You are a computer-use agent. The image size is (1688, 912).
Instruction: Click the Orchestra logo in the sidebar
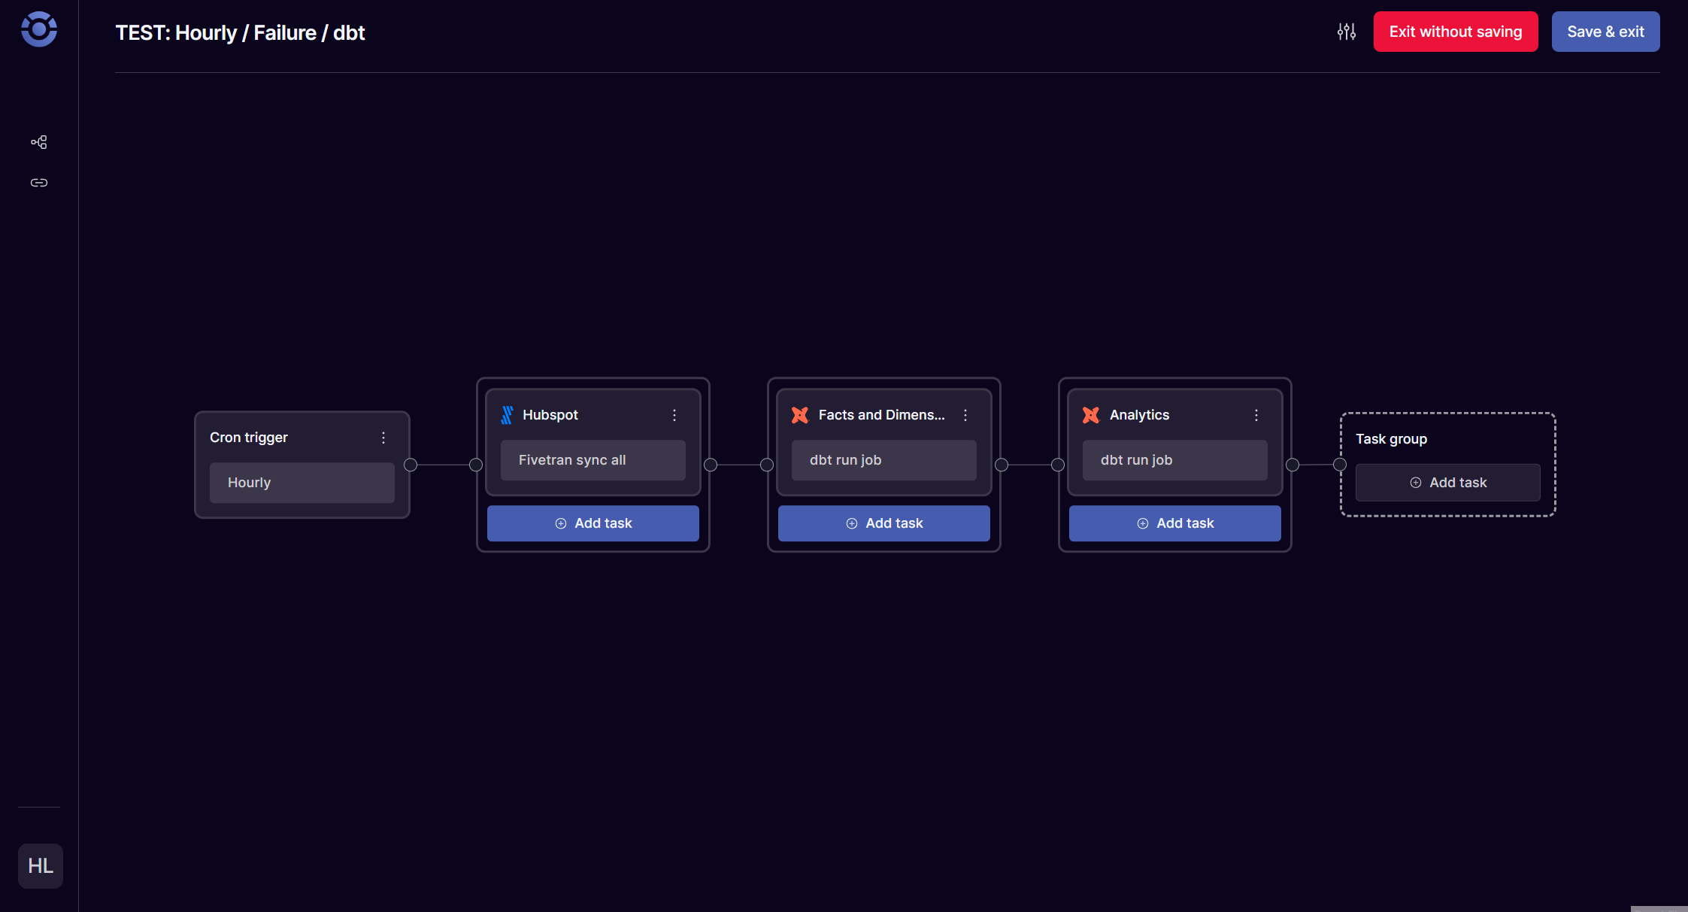coord(38,29)
